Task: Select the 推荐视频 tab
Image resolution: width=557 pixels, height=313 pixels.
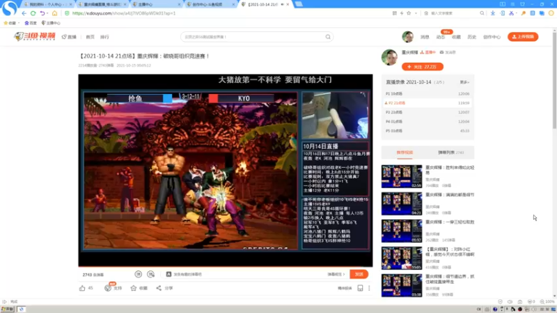Action: click(x=405, y=152)
